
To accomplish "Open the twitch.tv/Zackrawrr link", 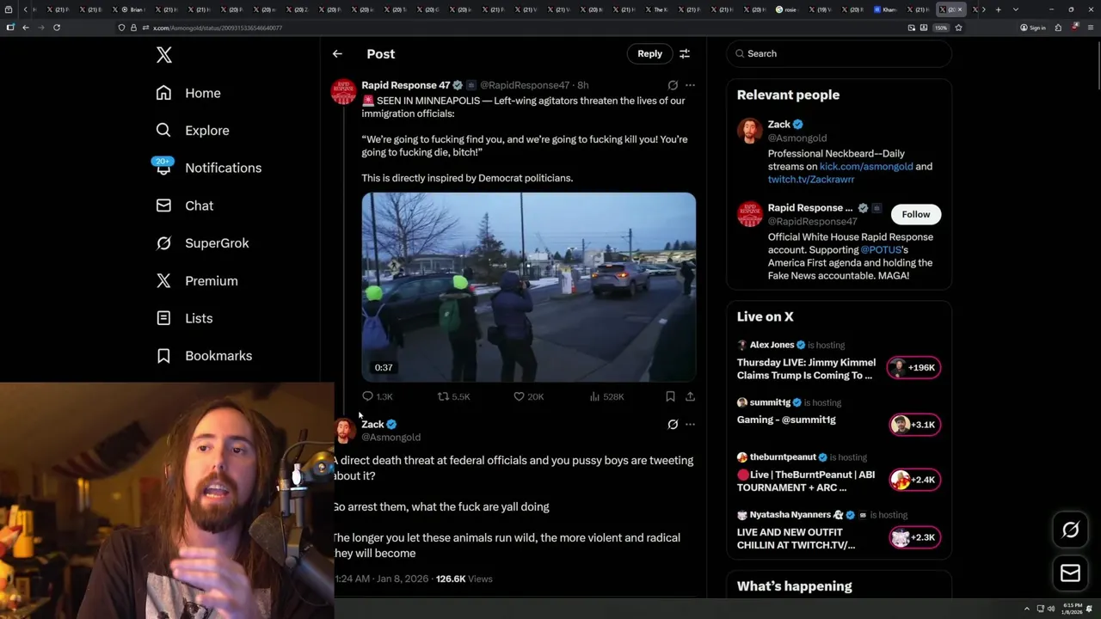I will [811, 179].
